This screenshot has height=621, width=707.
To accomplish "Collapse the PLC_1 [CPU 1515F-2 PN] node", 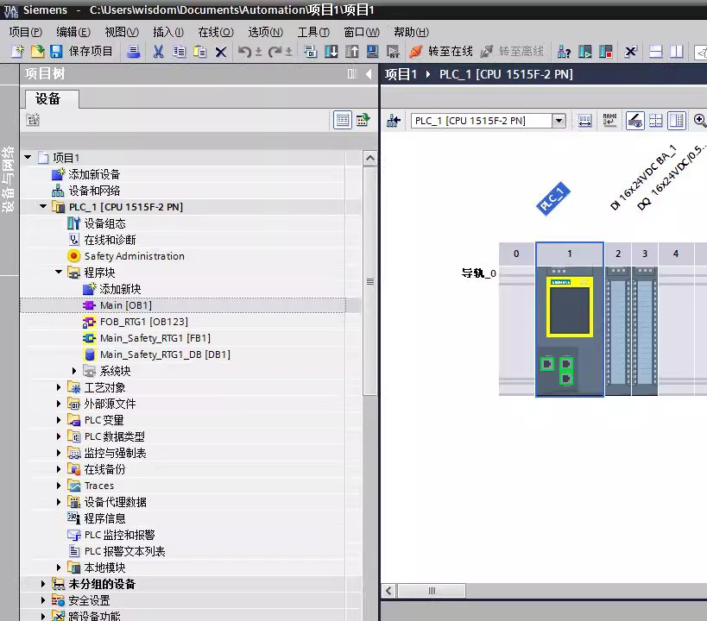I will pos(43,206).
